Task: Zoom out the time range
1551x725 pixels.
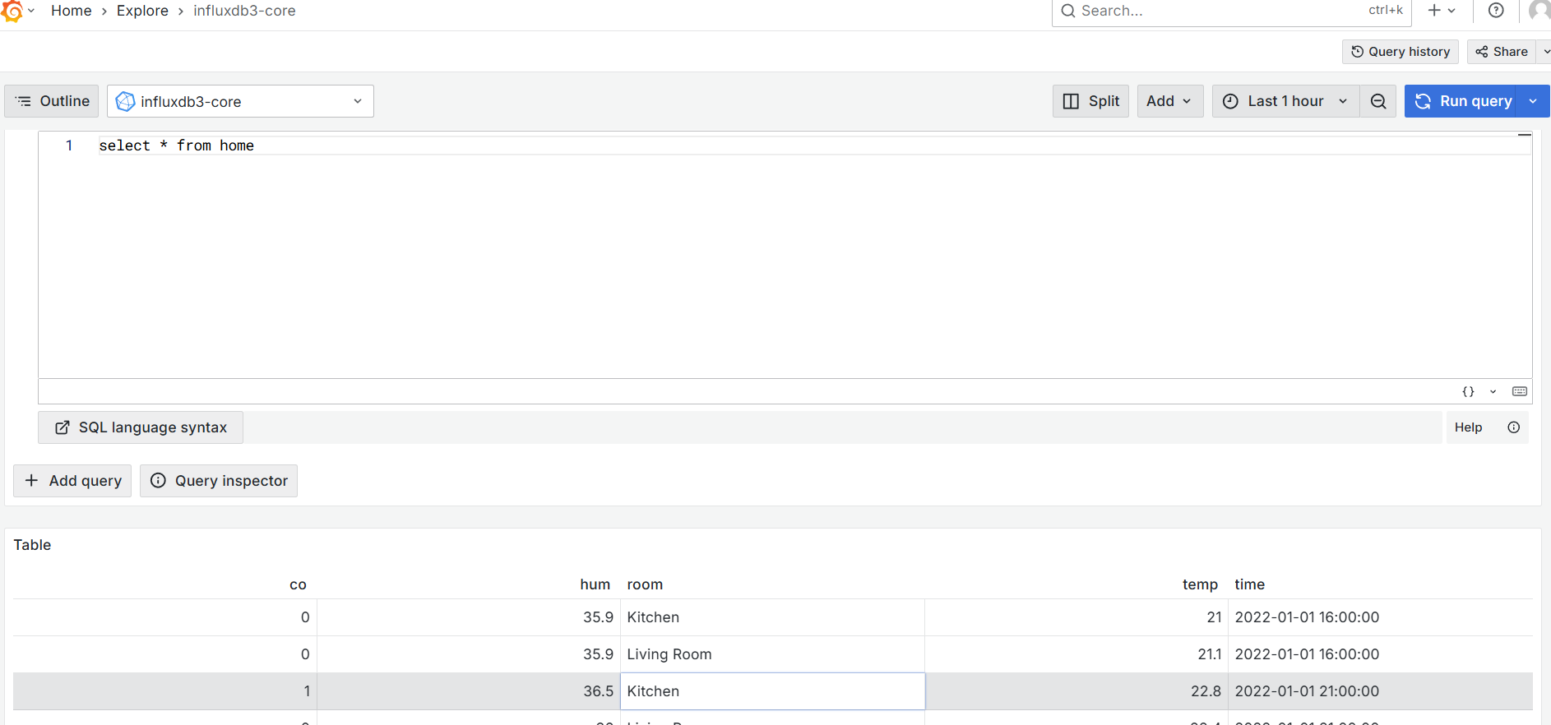Action: pos(1378,101)
